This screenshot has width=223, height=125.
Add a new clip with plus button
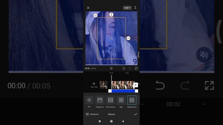pyautogui.click(x=136, y=85)
